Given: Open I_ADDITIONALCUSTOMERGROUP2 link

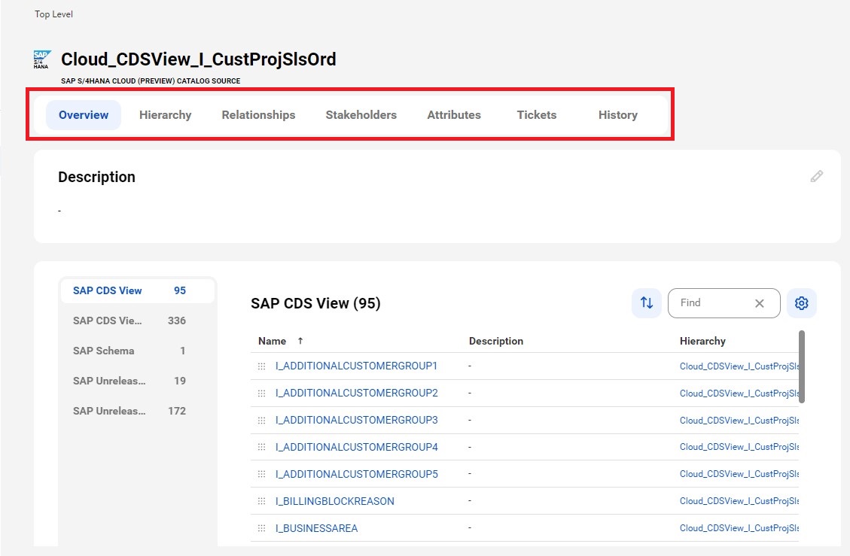Looking at the screenshot, I should [357, 393].
